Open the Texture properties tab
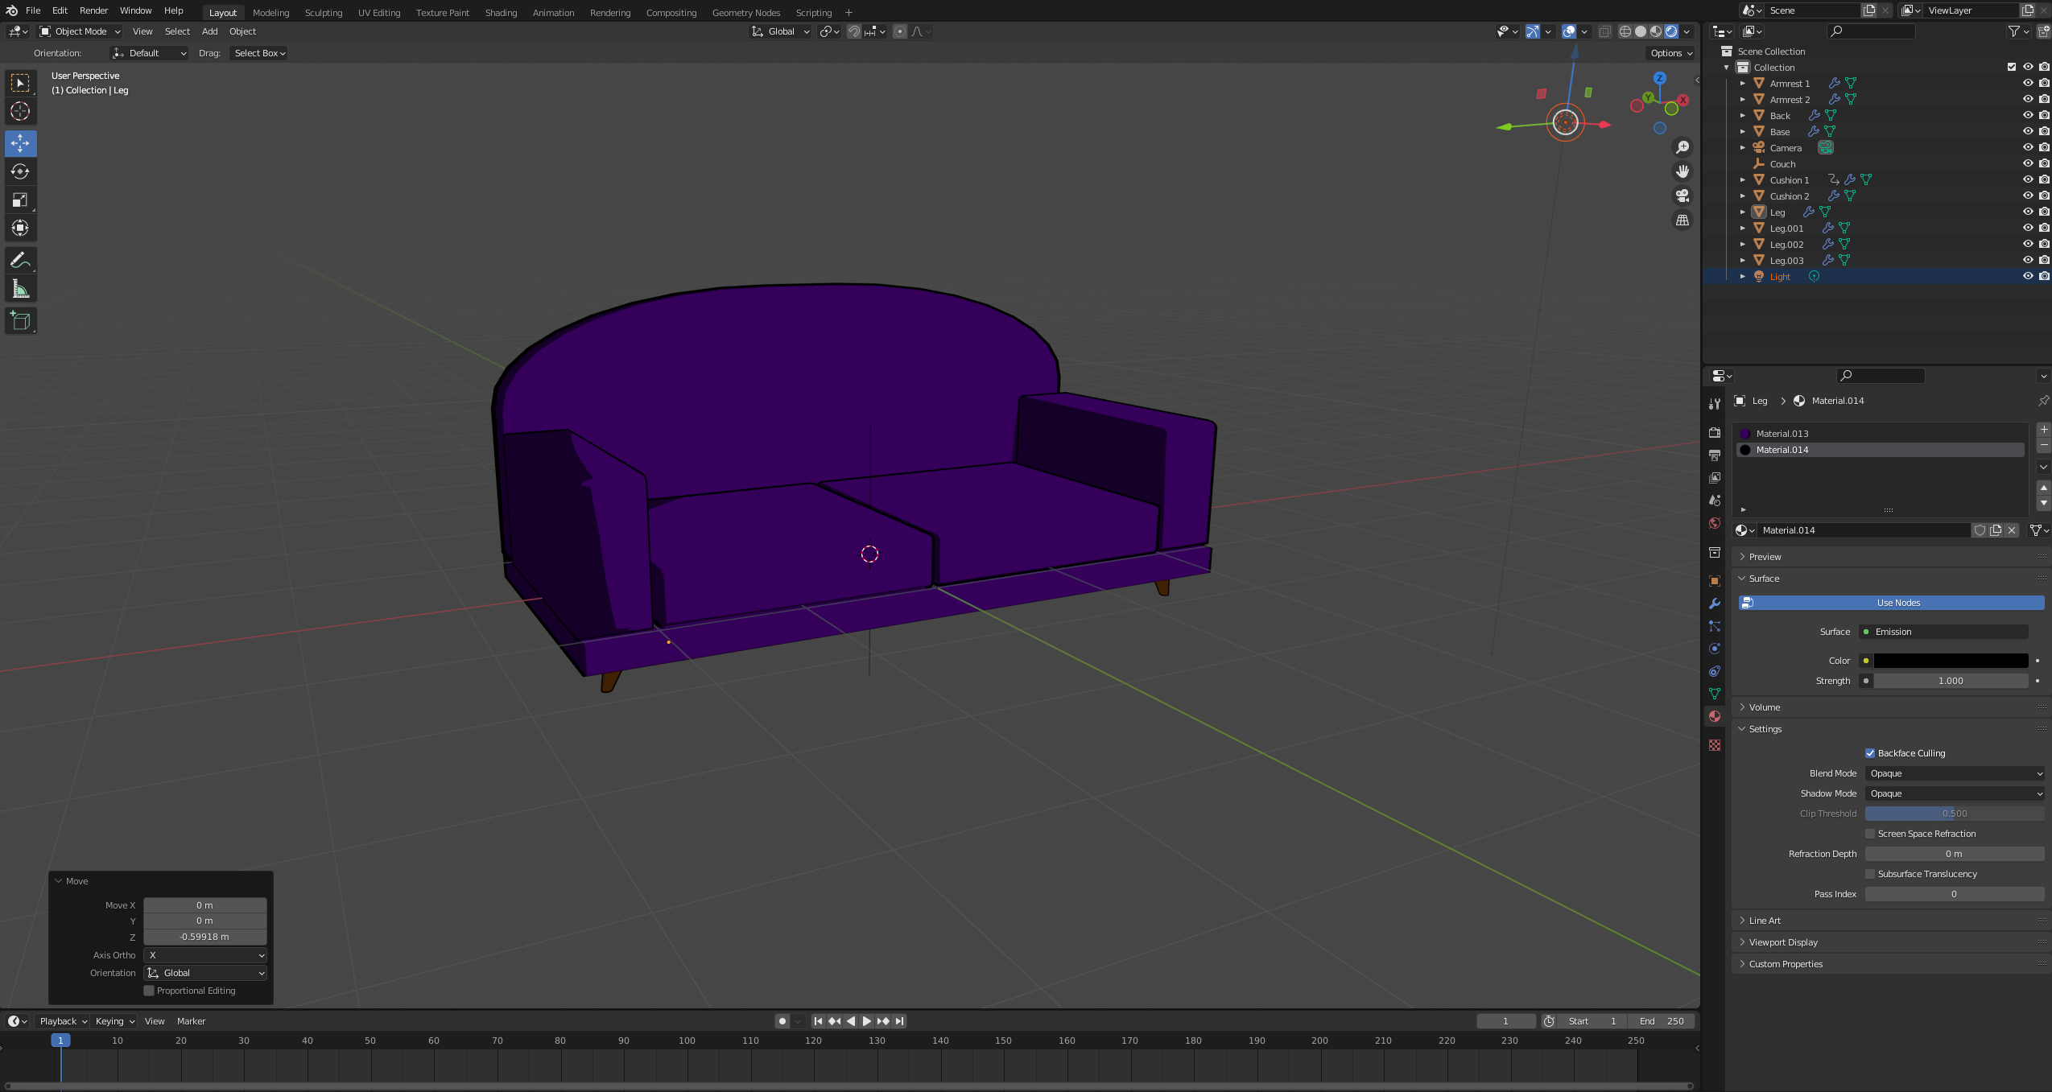The image size is (2052, 1092). pos(1715,745)
